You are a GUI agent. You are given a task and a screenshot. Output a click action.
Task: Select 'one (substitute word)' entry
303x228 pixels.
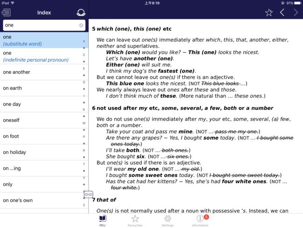tap(44, 40)
